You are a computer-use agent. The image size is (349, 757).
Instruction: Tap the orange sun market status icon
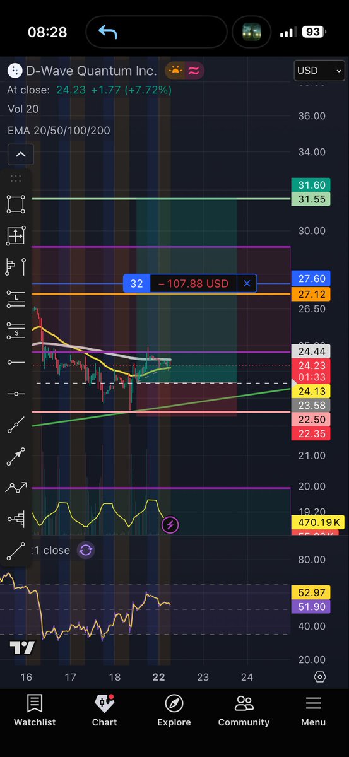pos(174,71)
